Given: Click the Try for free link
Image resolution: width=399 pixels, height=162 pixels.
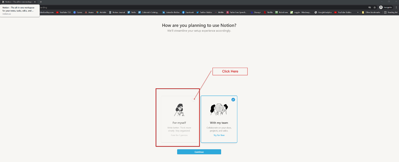Looking at the screenshot, I should pos(219,135).
